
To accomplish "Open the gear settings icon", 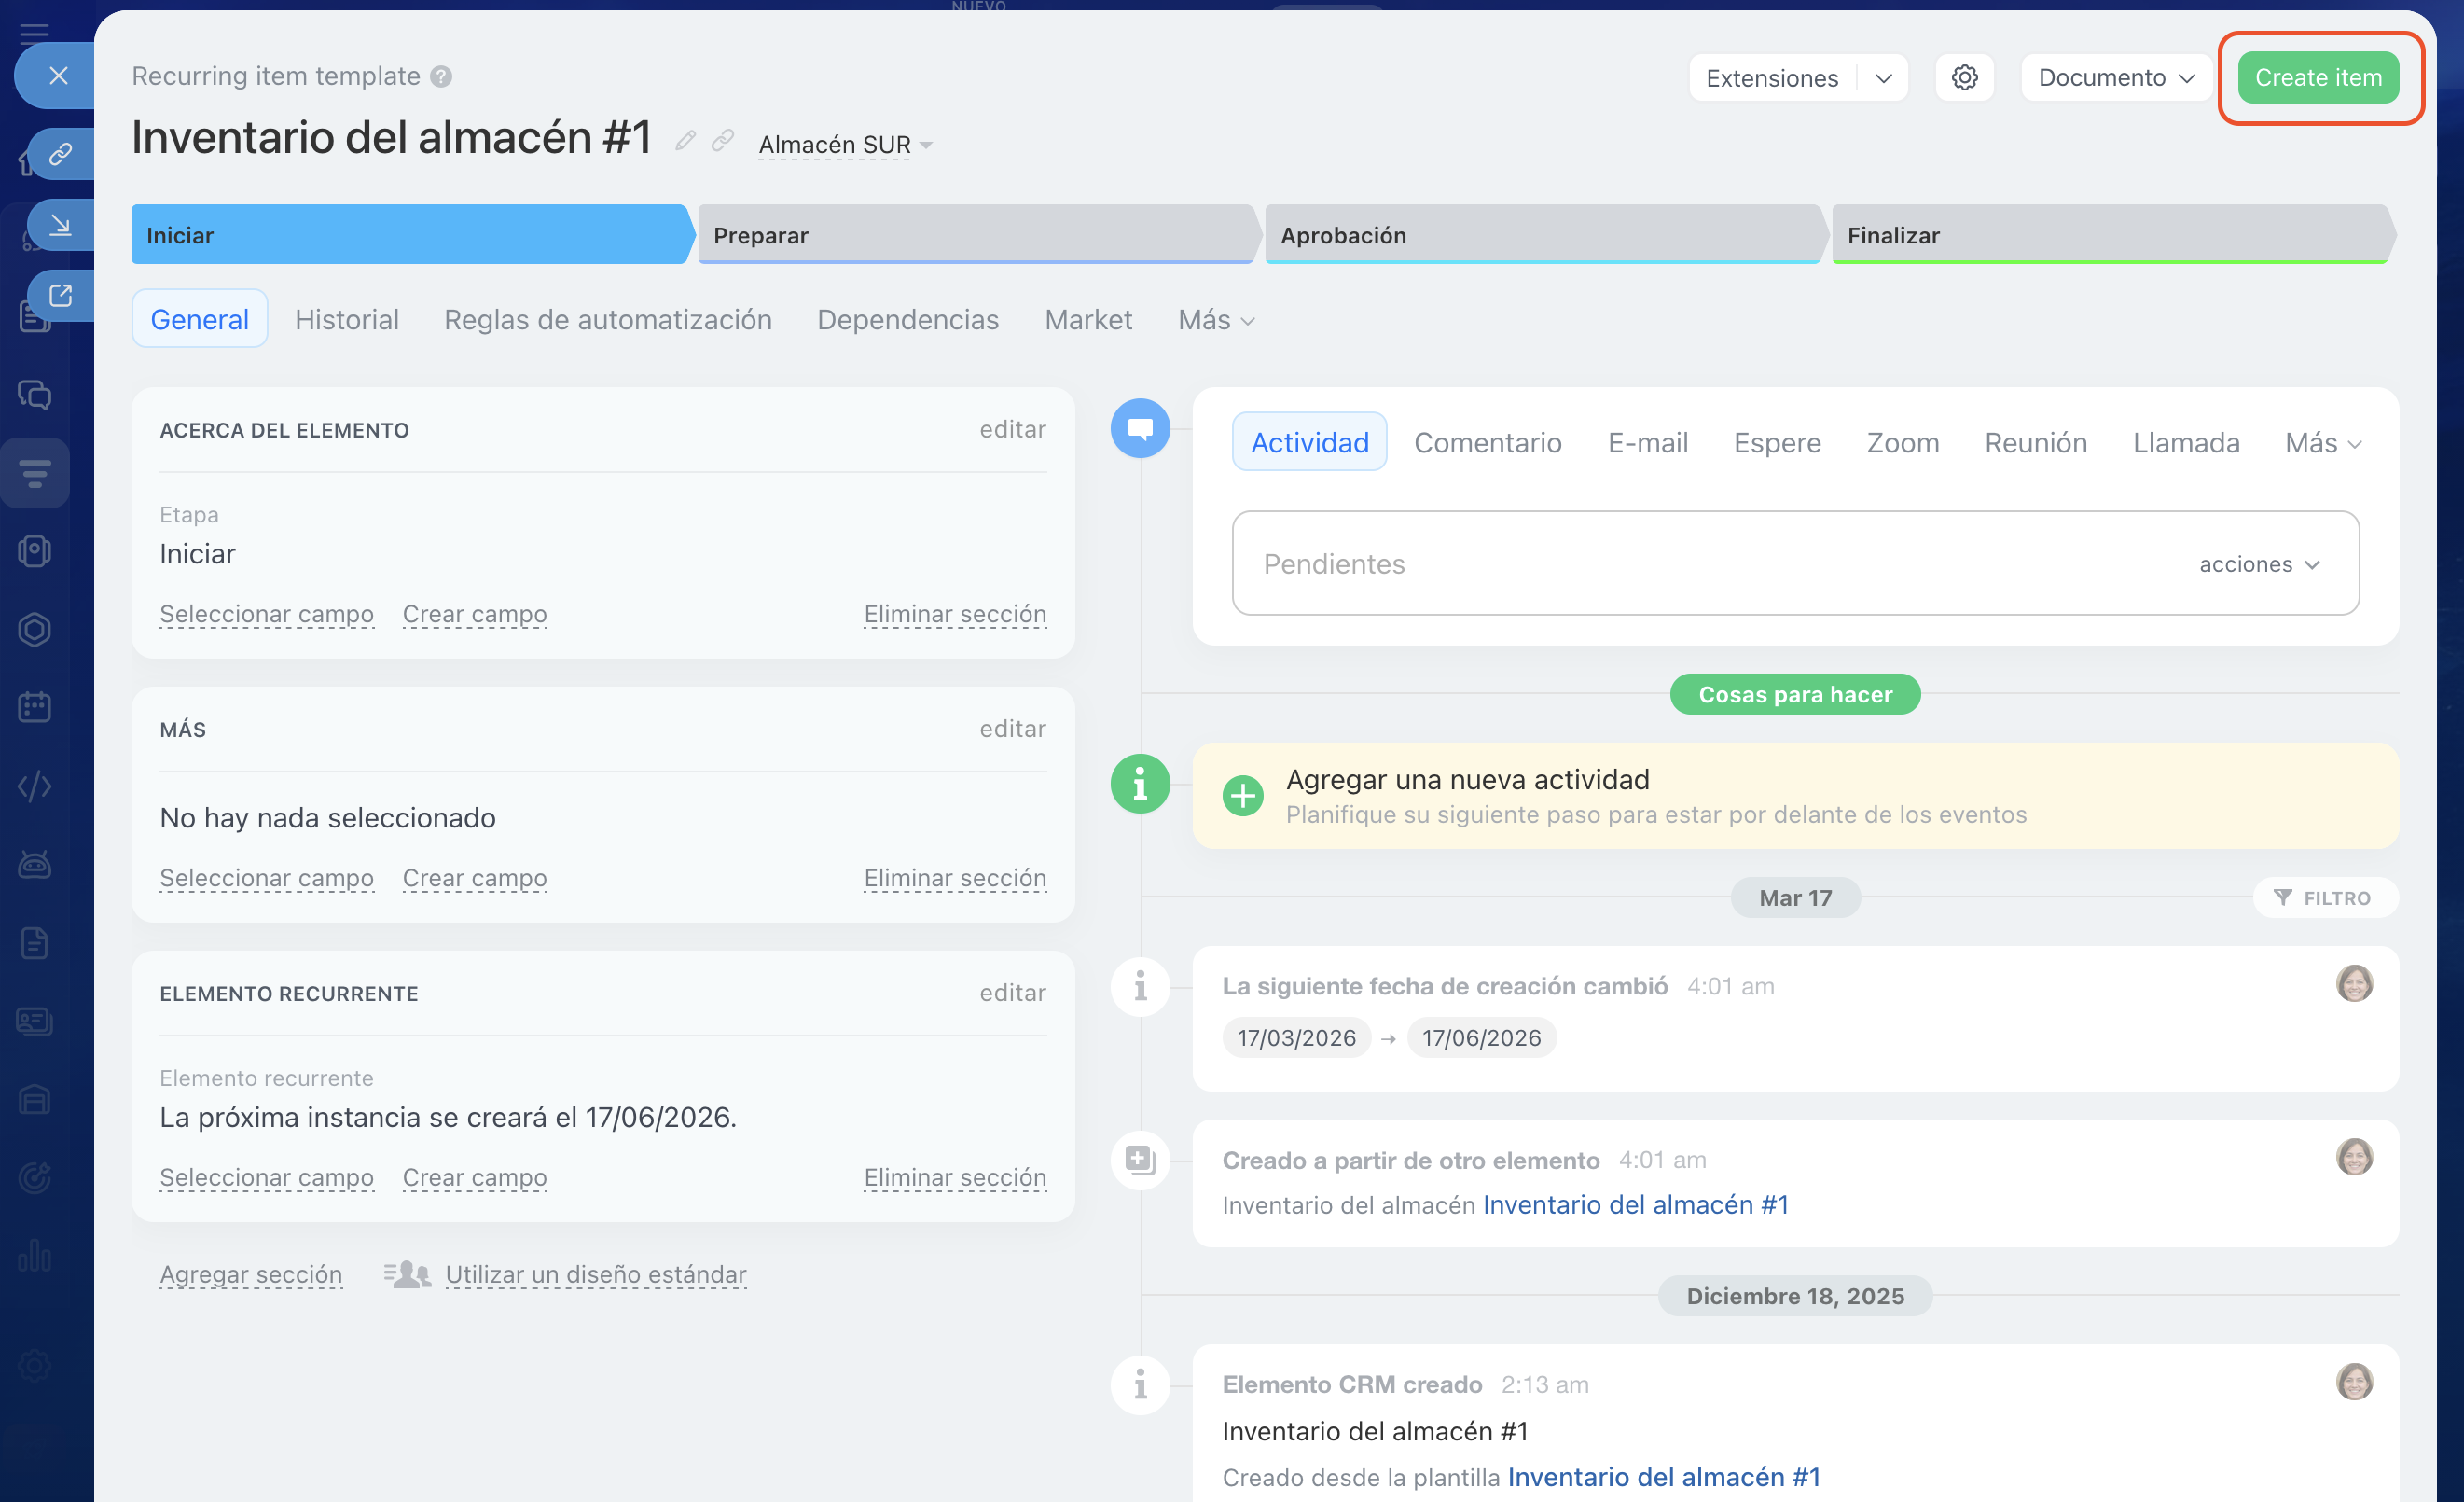I will pos(1964,78).
